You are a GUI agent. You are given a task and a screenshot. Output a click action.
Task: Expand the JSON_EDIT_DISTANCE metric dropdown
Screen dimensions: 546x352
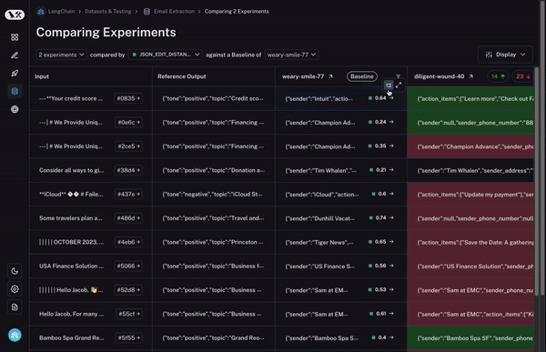[x=166, y=55]
